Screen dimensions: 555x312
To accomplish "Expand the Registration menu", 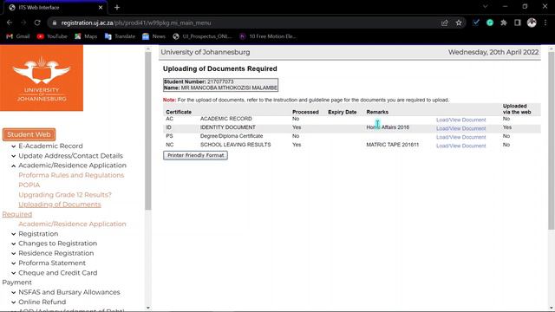I will pos(38,234).
